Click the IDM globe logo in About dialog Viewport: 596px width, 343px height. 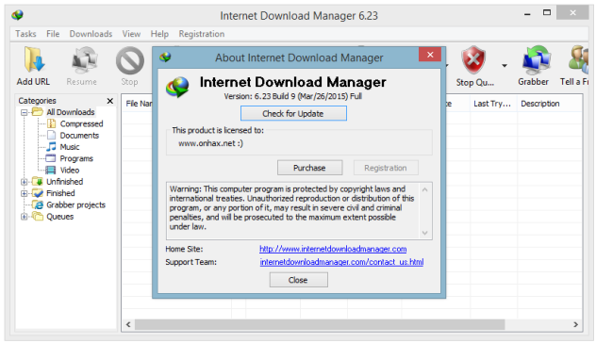pyautogui.click(x=177, y=87)
